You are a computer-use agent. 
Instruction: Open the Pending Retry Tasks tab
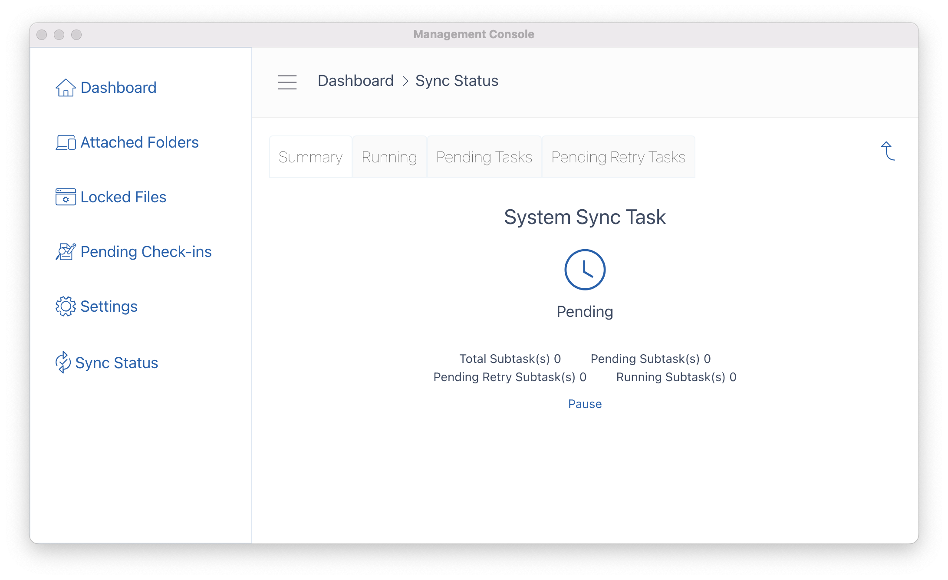618,157
